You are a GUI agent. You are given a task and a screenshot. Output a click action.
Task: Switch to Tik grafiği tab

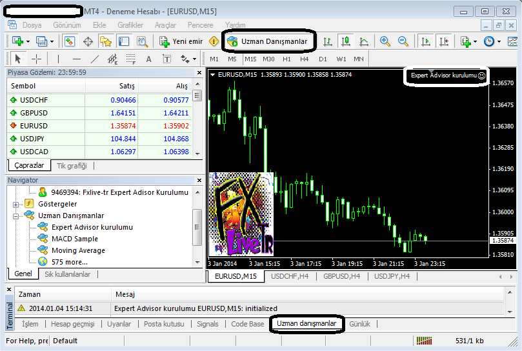pyautogui.click(x=72, y=166)
